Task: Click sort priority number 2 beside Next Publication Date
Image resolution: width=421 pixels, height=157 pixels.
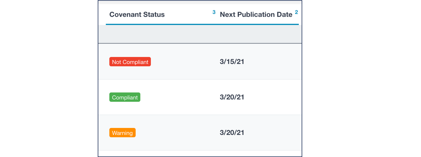Action: pyautogui.click(x=296, y=12)
